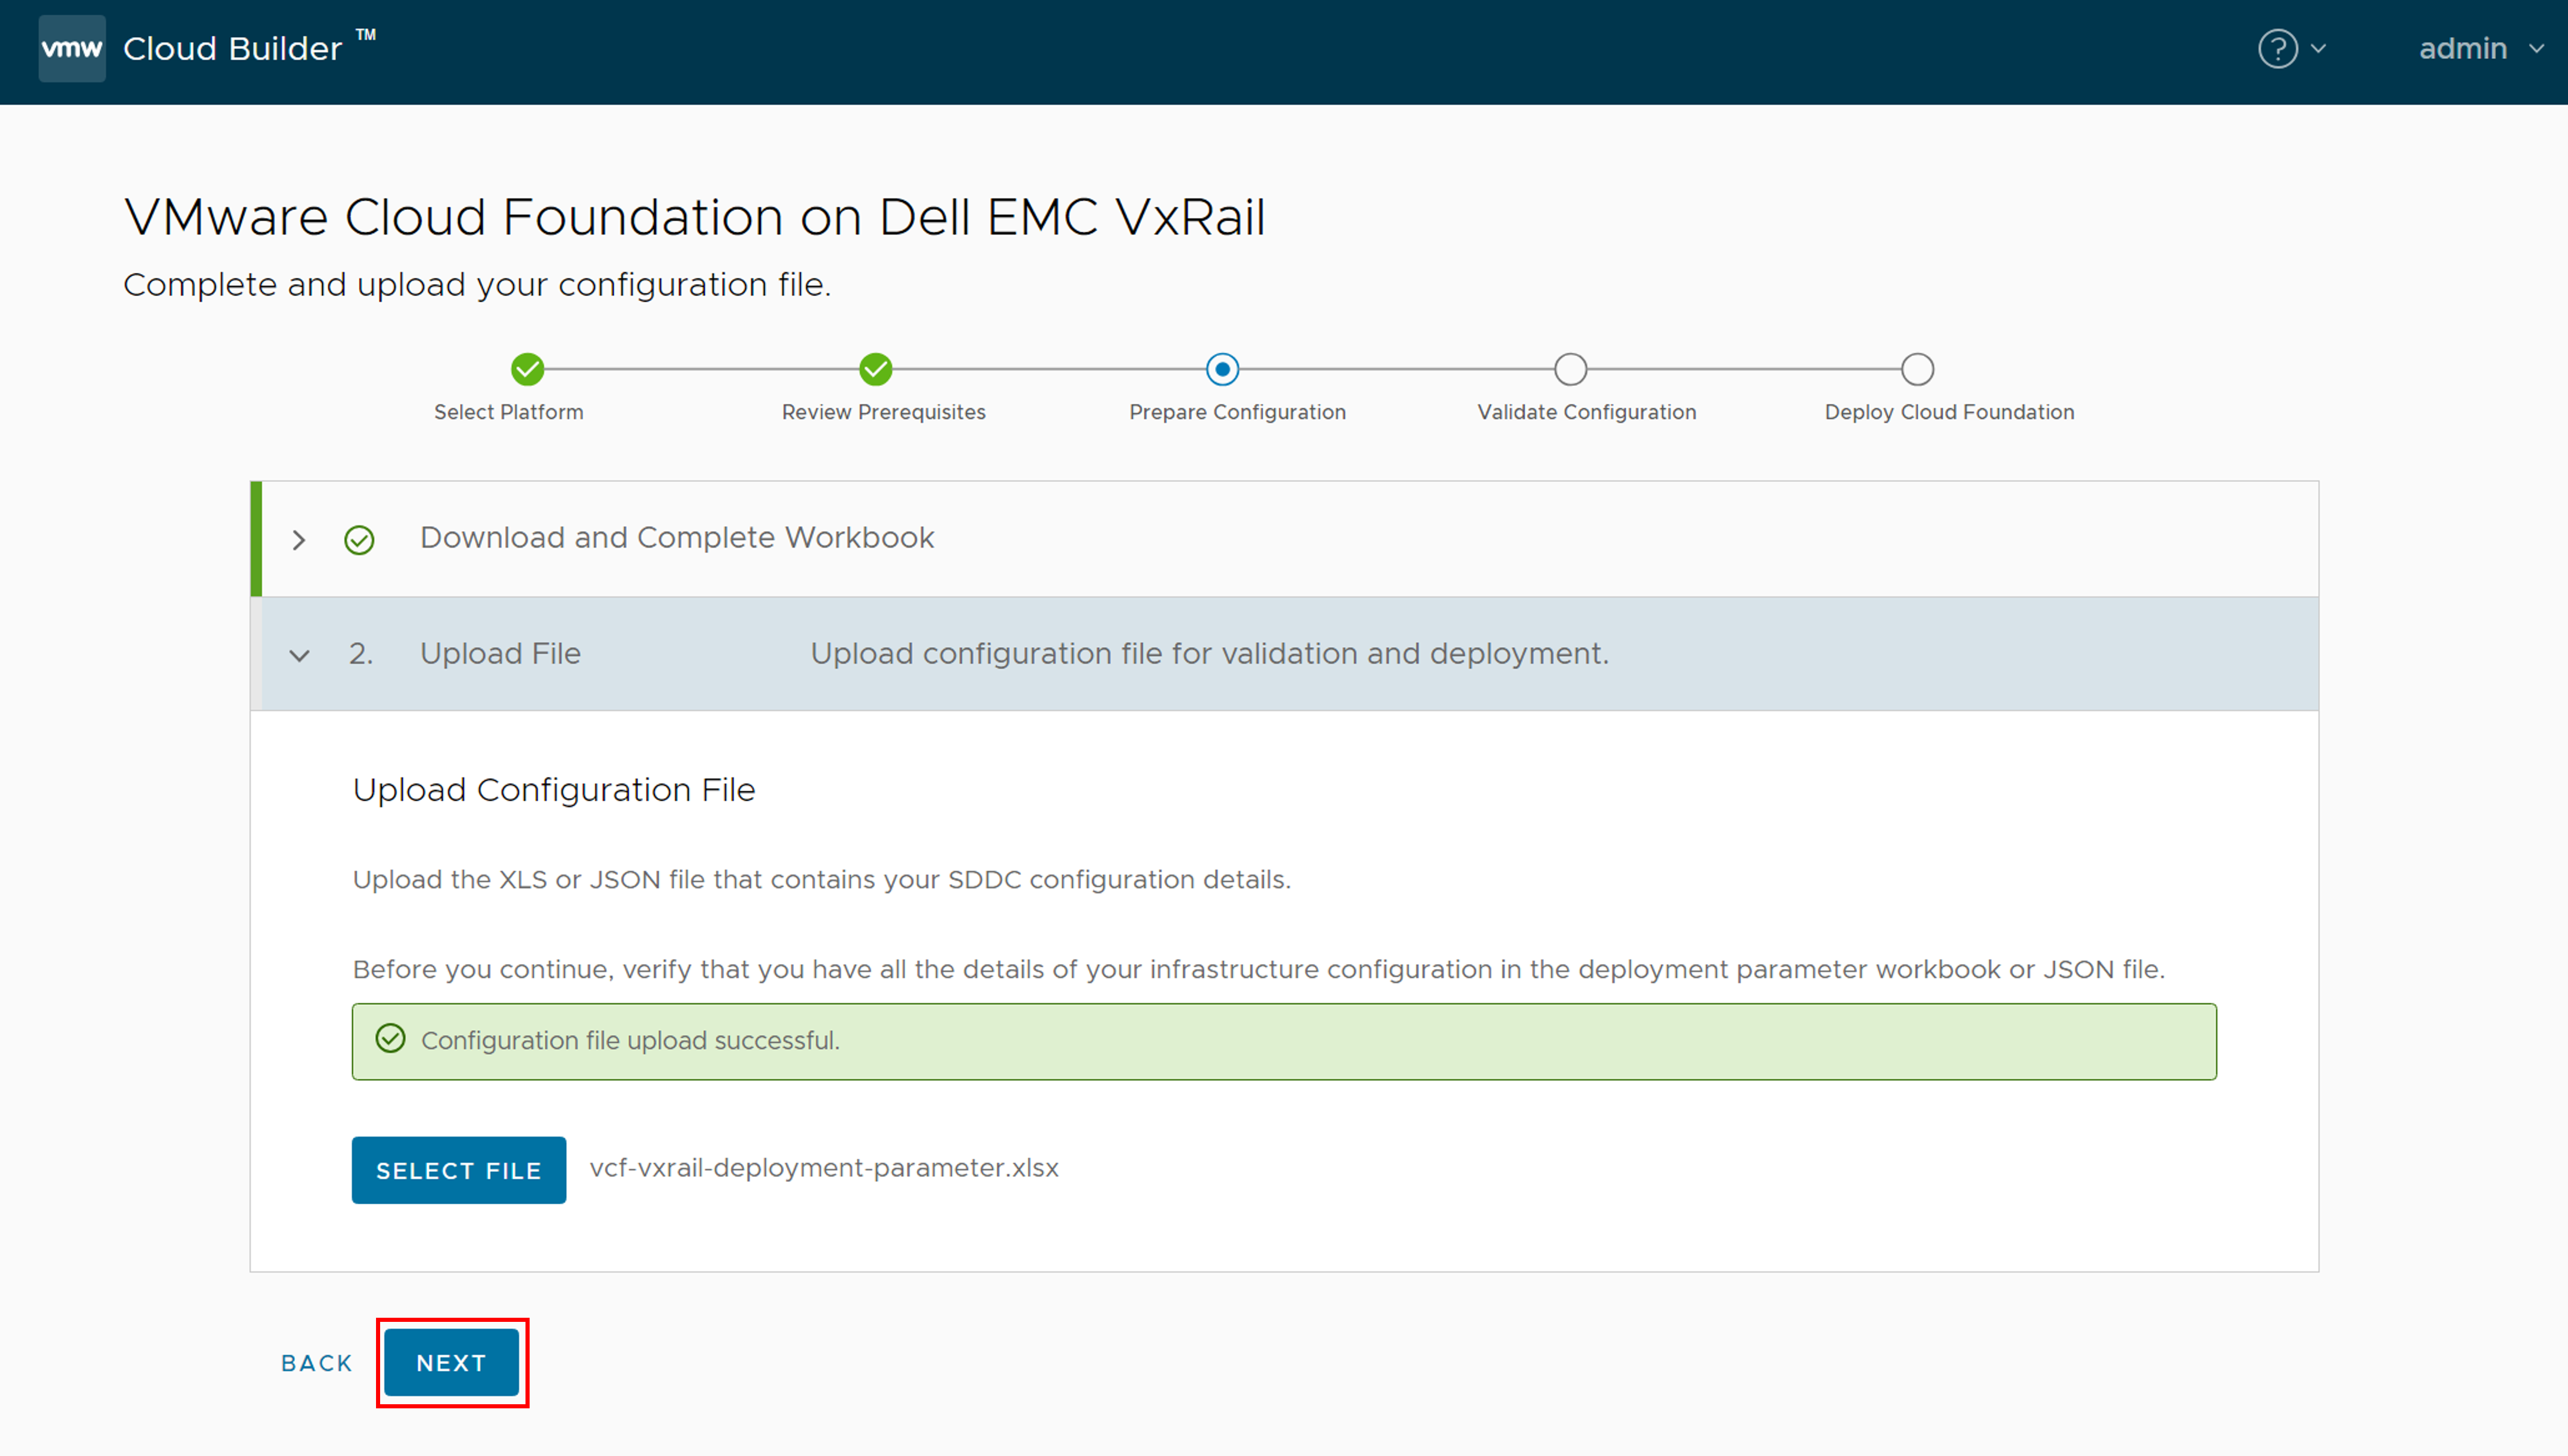Open the help question mark menu
Image resolution: width=2568 pixels, height=1456 pixels.
pos(2277,49)
